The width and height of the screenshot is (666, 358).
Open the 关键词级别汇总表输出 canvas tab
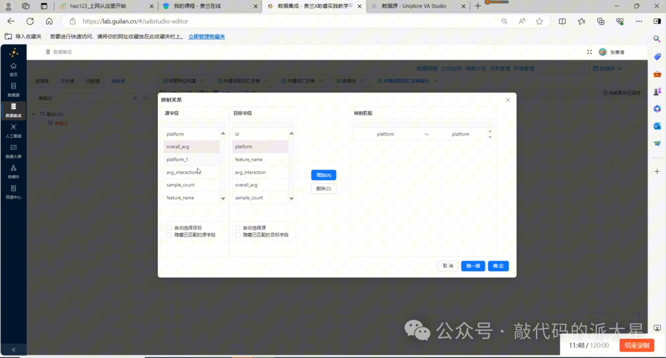coord(406,81)
